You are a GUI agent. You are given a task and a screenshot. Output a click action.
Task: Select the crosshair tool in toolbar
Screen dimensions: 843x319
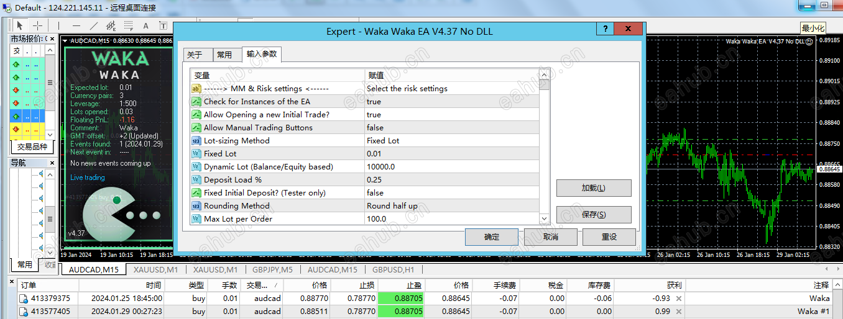click(x=37, y=25)
